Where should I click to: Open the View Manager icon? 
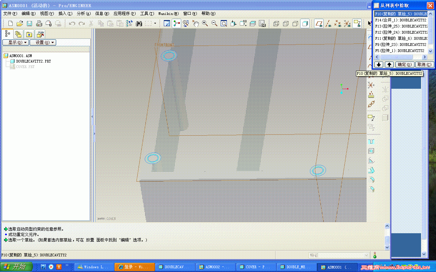[x=262, y=23]
